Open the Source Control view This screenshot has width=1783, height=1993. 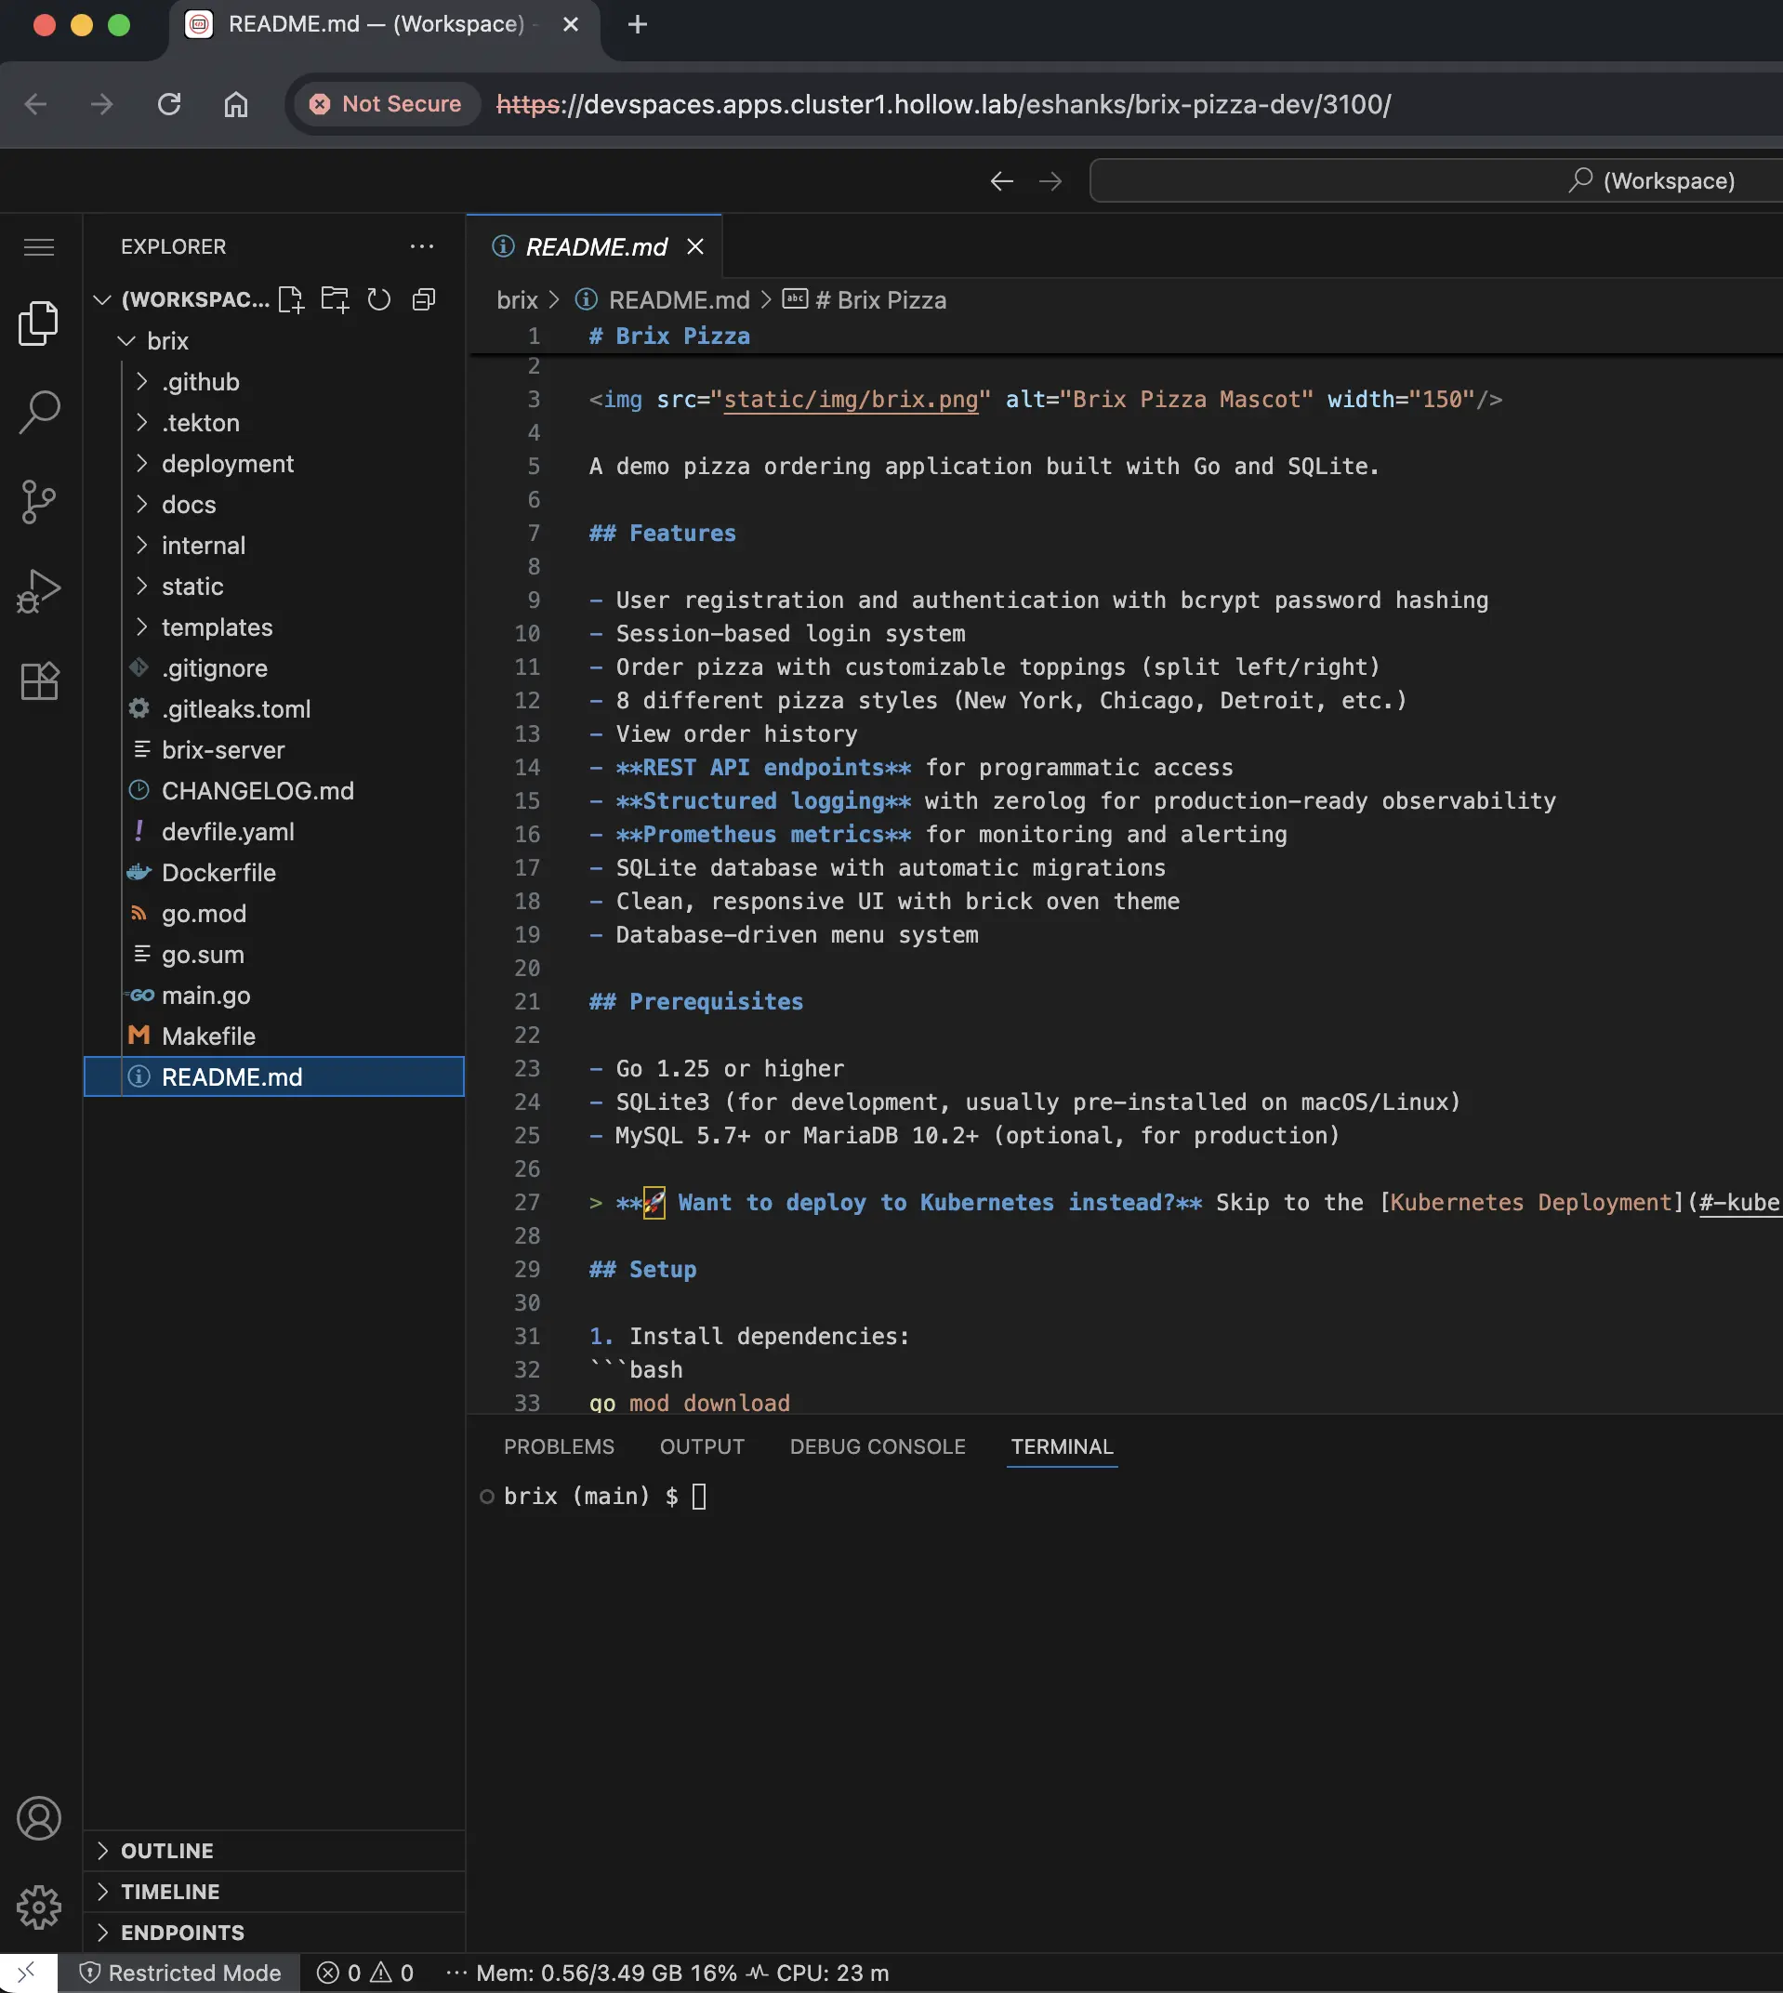(x=39, y=501)
